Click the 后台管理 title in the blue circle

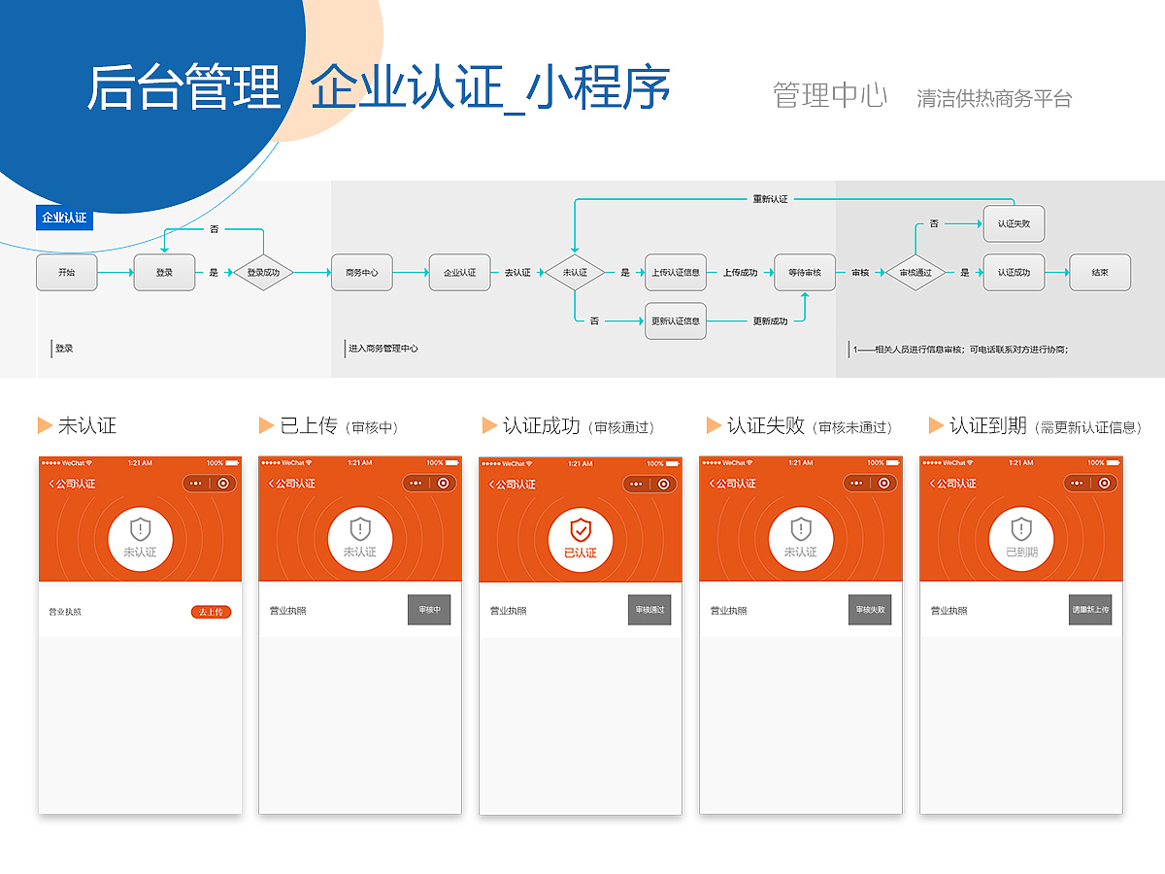[x=184, y=87]
